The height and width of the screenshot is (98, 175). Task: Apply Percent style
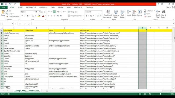(91, 16)
